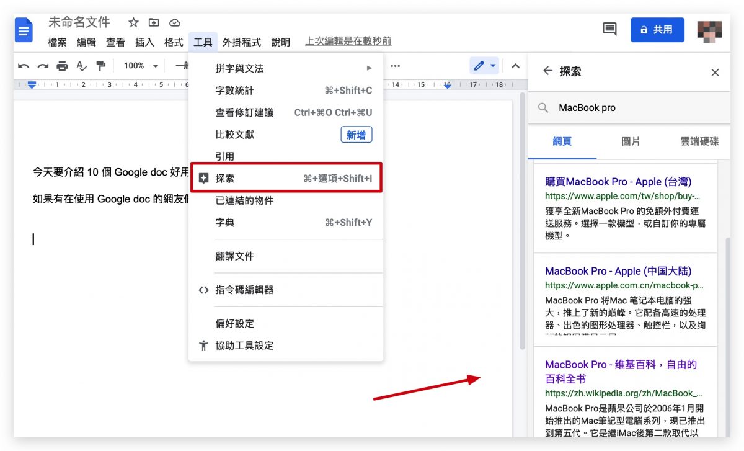
Task: Open 字典 from the menu
Action: click(286, 222)
